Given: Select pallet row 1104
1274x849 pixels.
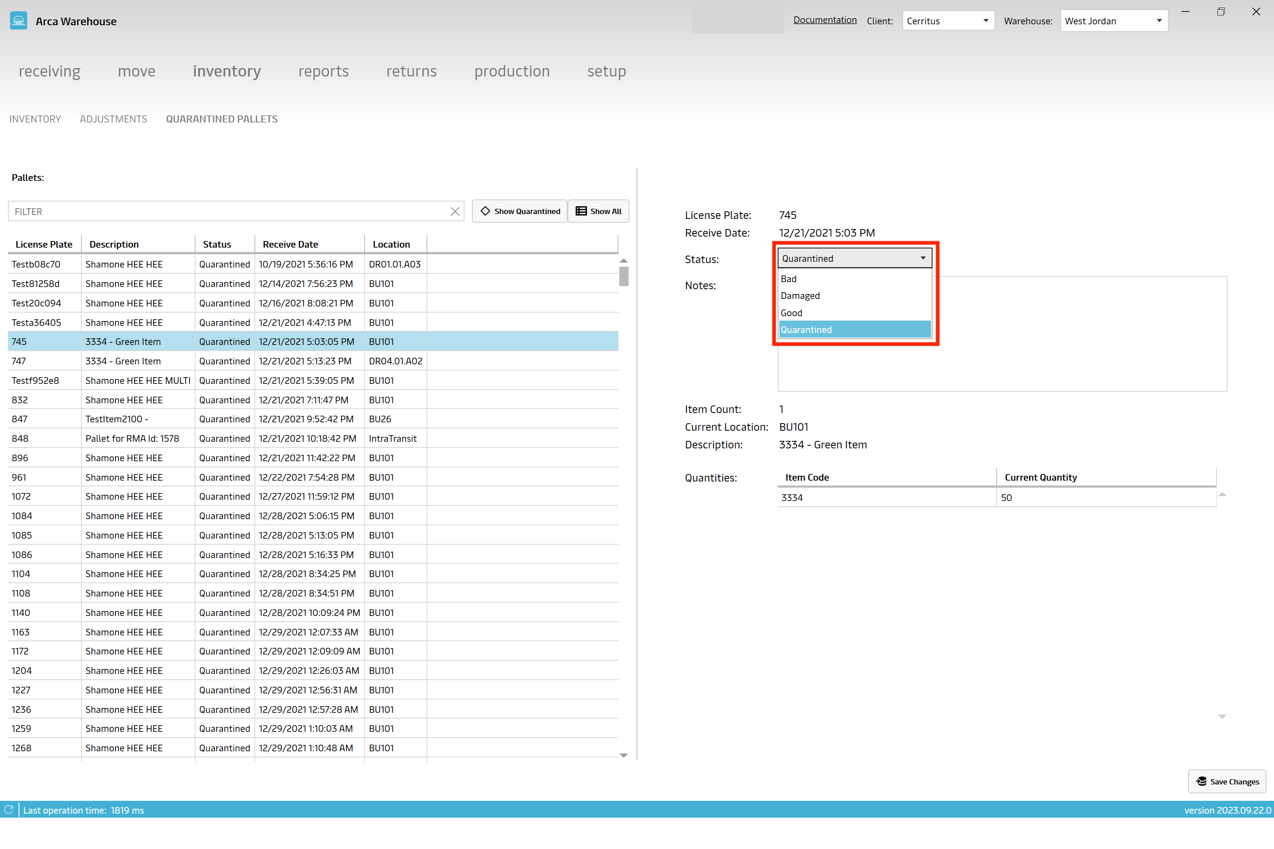Looking at the screenshot, I should (x=313, y=574).
